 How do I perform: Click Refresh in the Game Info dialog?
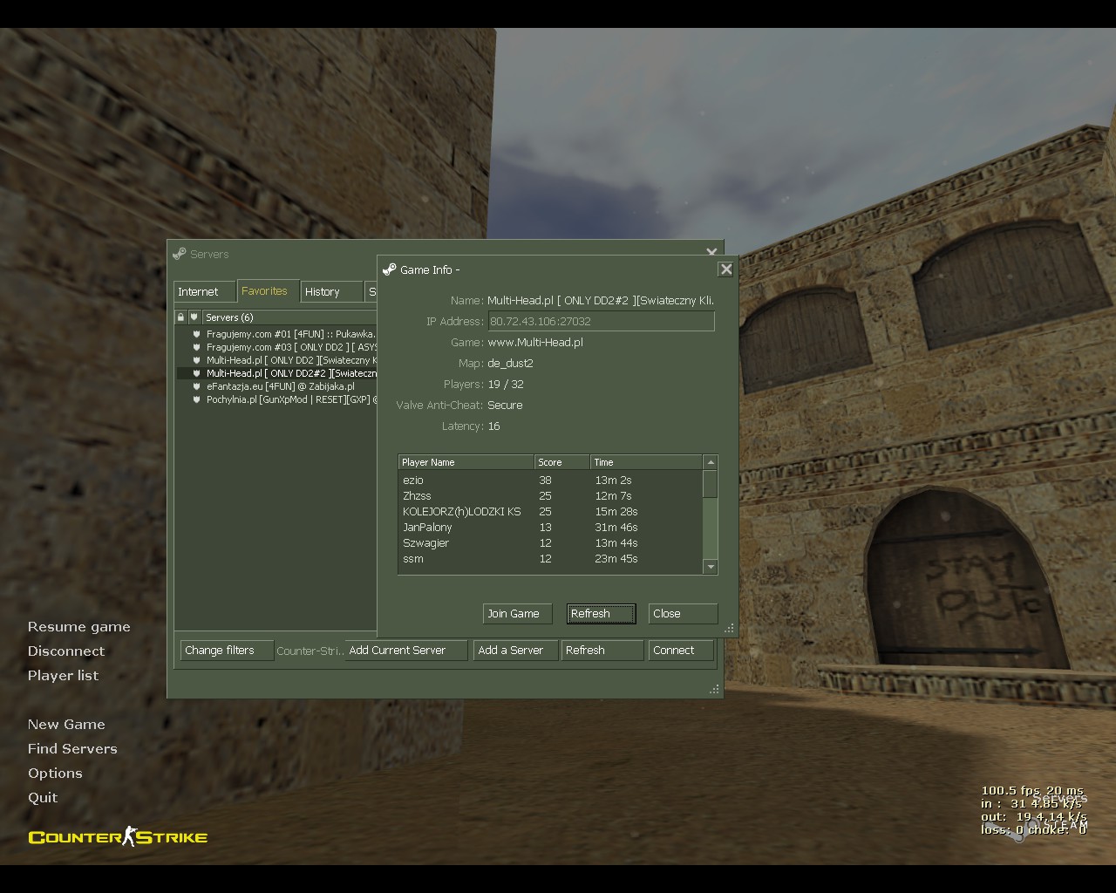602,614
